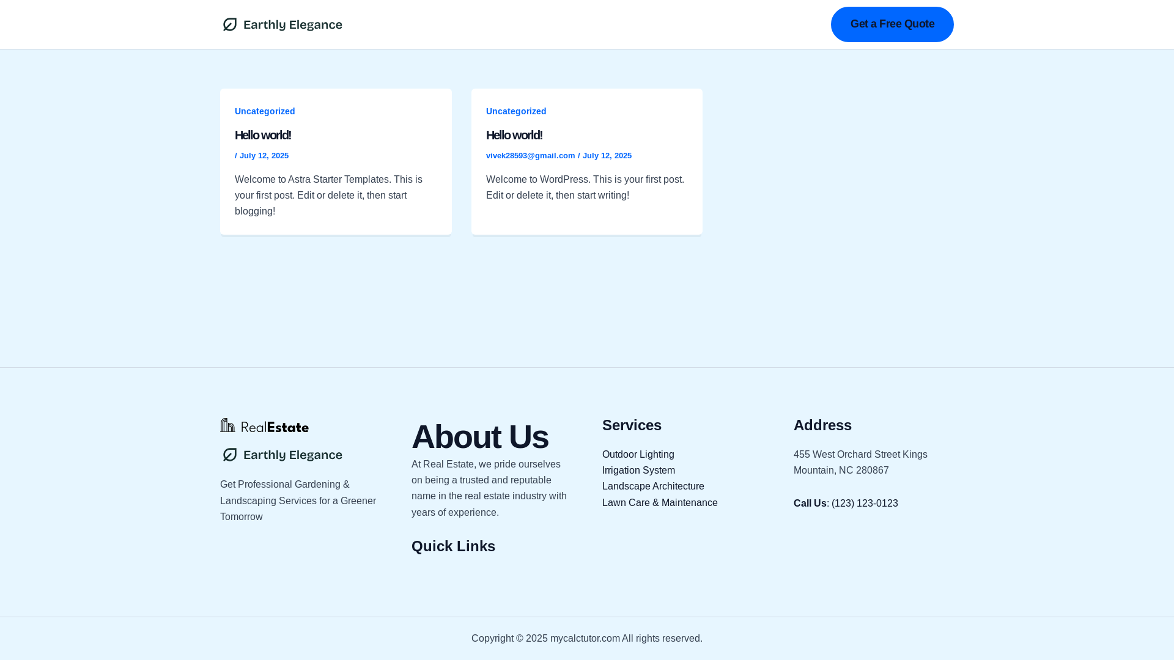1174x660 pixels.
Task: Click the Get a Free Quote button
Action: pyautogui.click(x=892, y=24)
